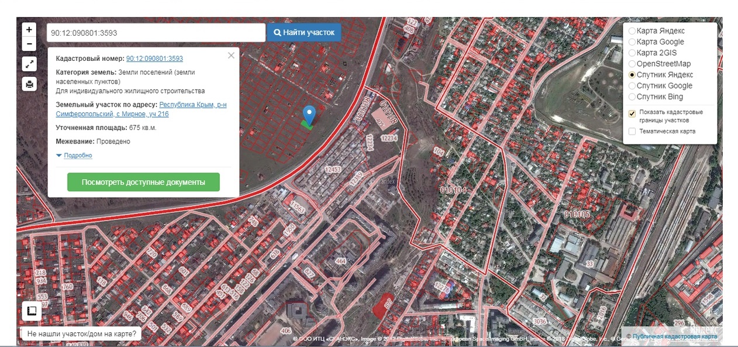Open the Республика Крым address link
The width and height of the screenshot is (738, 347).
point(192,105)
